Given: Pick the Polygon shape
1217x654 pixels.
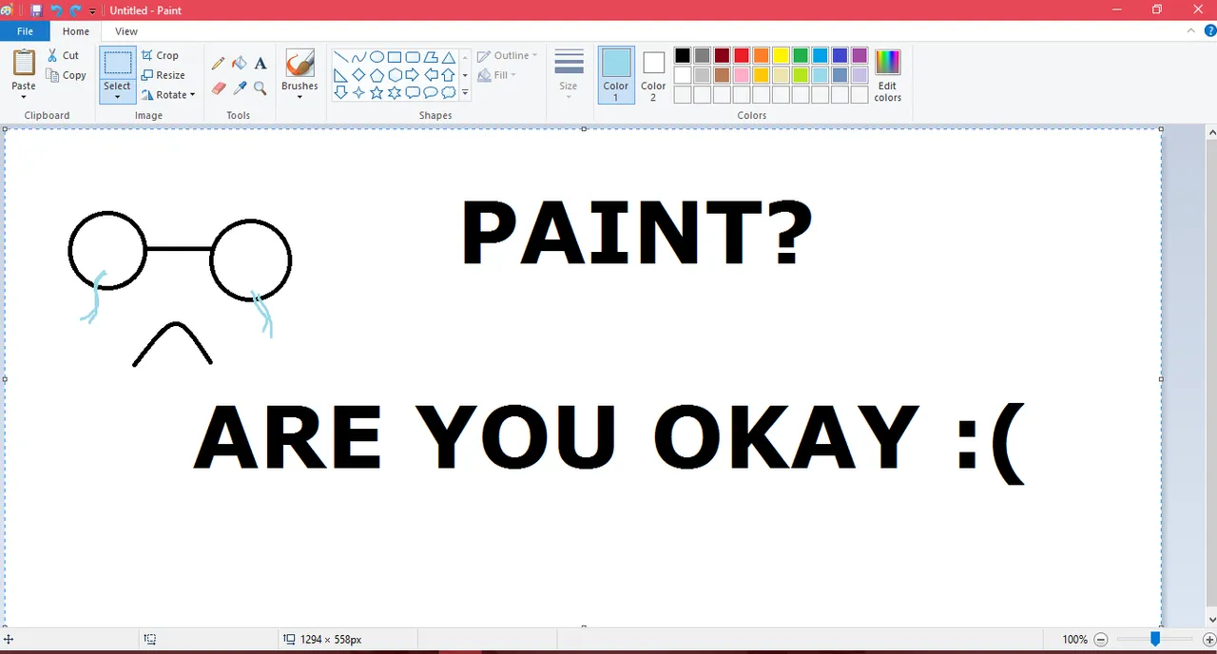Looking at the screenshot, I should pyautogui.click(x=431, y=57).
